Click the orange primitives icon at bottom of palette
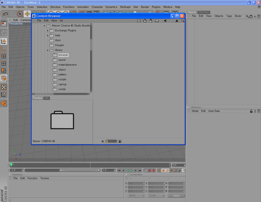The image size is (261, 202). pyautogui.click(x=4, y=103)
